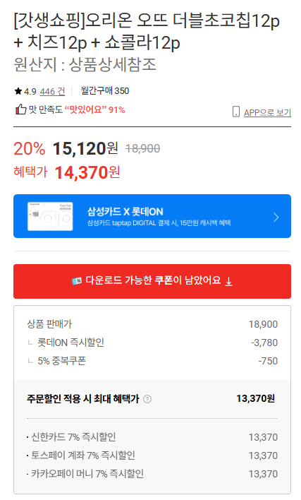Image resolution: width=301 pixels, height=500 pixels.
Task: Click the star rating icon next to 4.9
Action: [18, 92]
